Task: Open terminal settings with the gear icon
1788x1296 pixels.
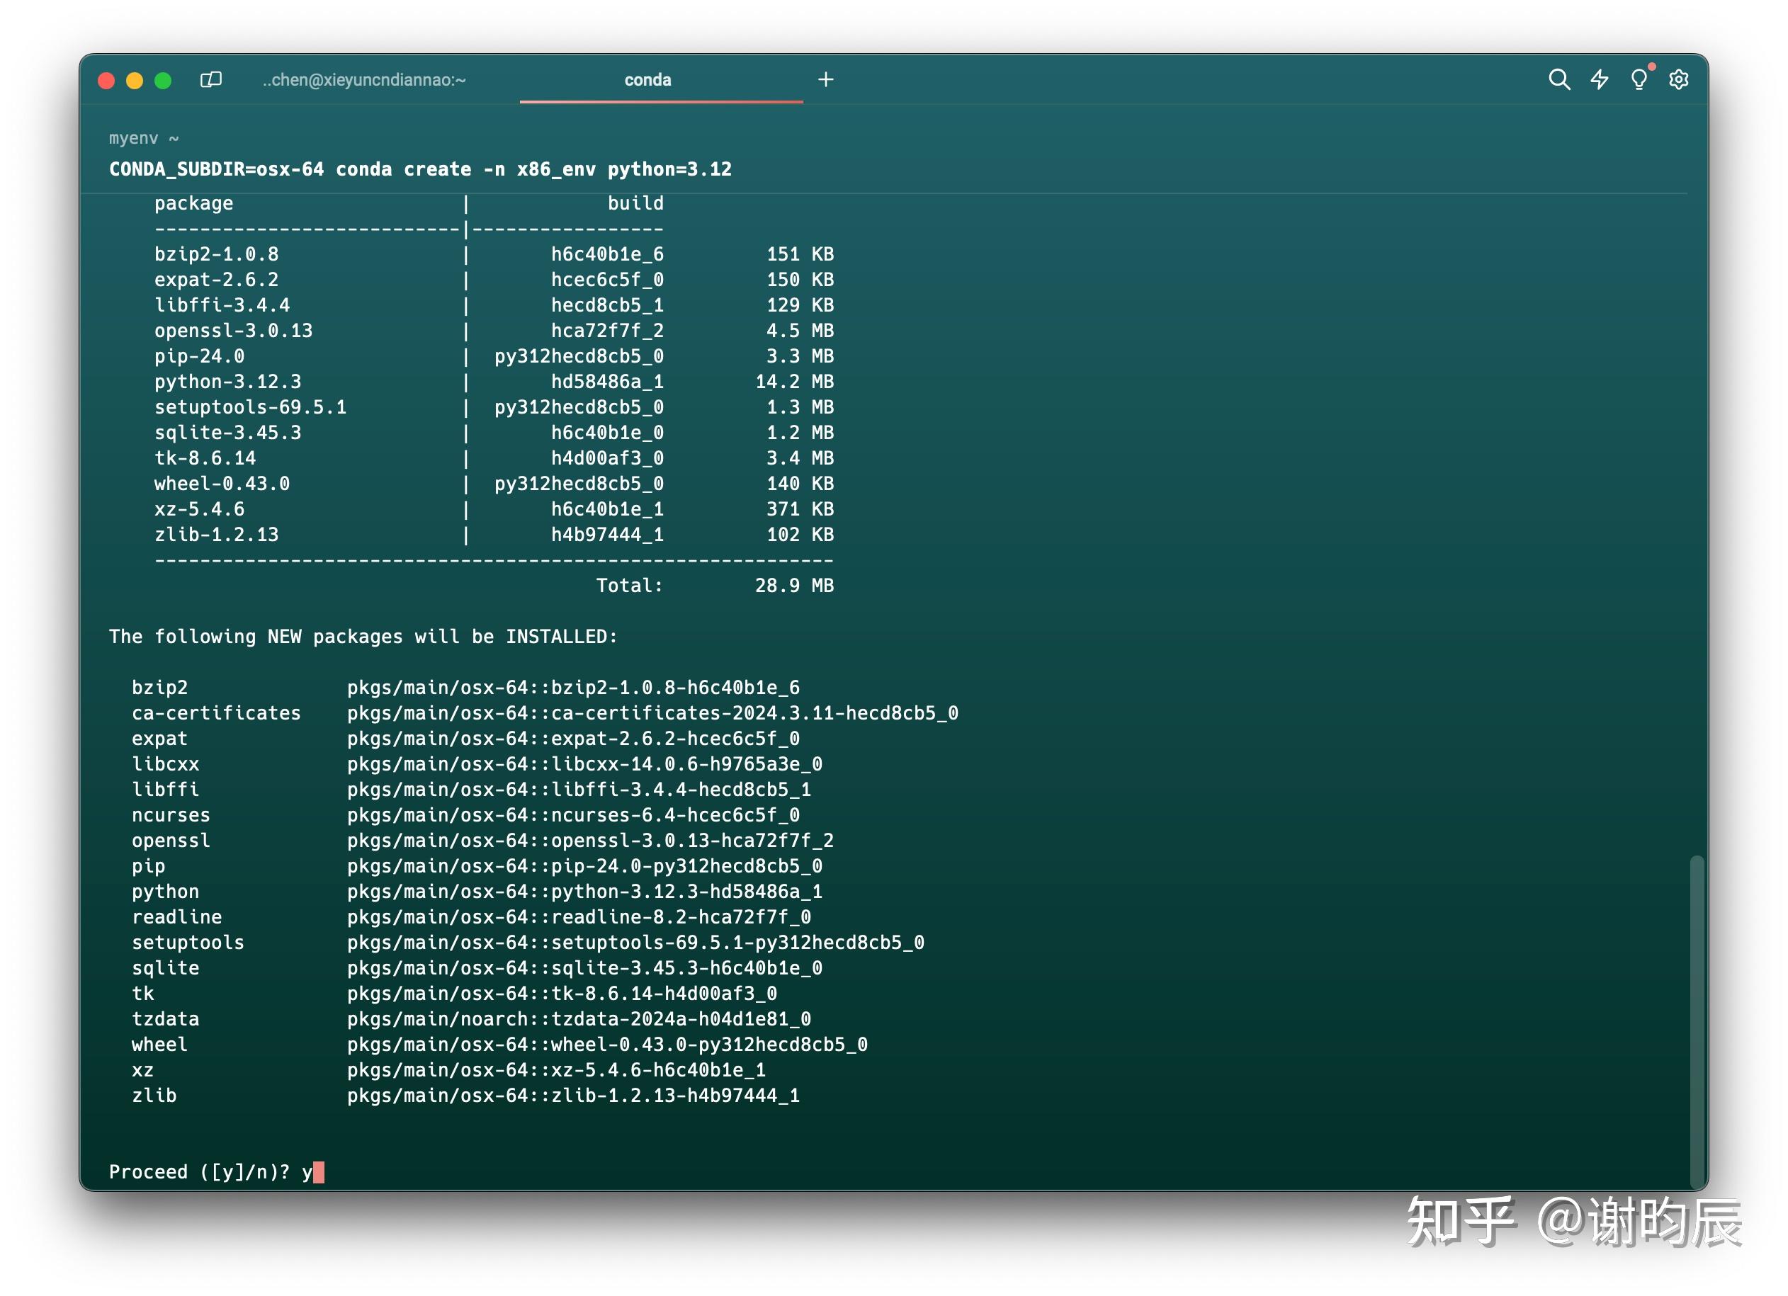Action: 1679,79
